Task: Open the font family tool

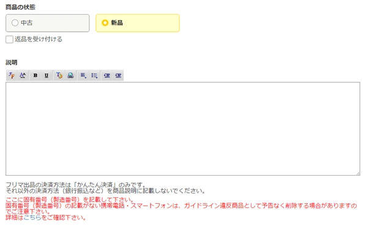Action: [12, 76]
